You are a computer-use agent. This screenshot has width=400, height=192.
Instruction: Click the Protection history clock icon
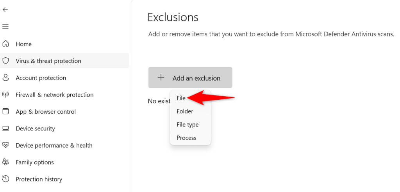coord(5,179)
